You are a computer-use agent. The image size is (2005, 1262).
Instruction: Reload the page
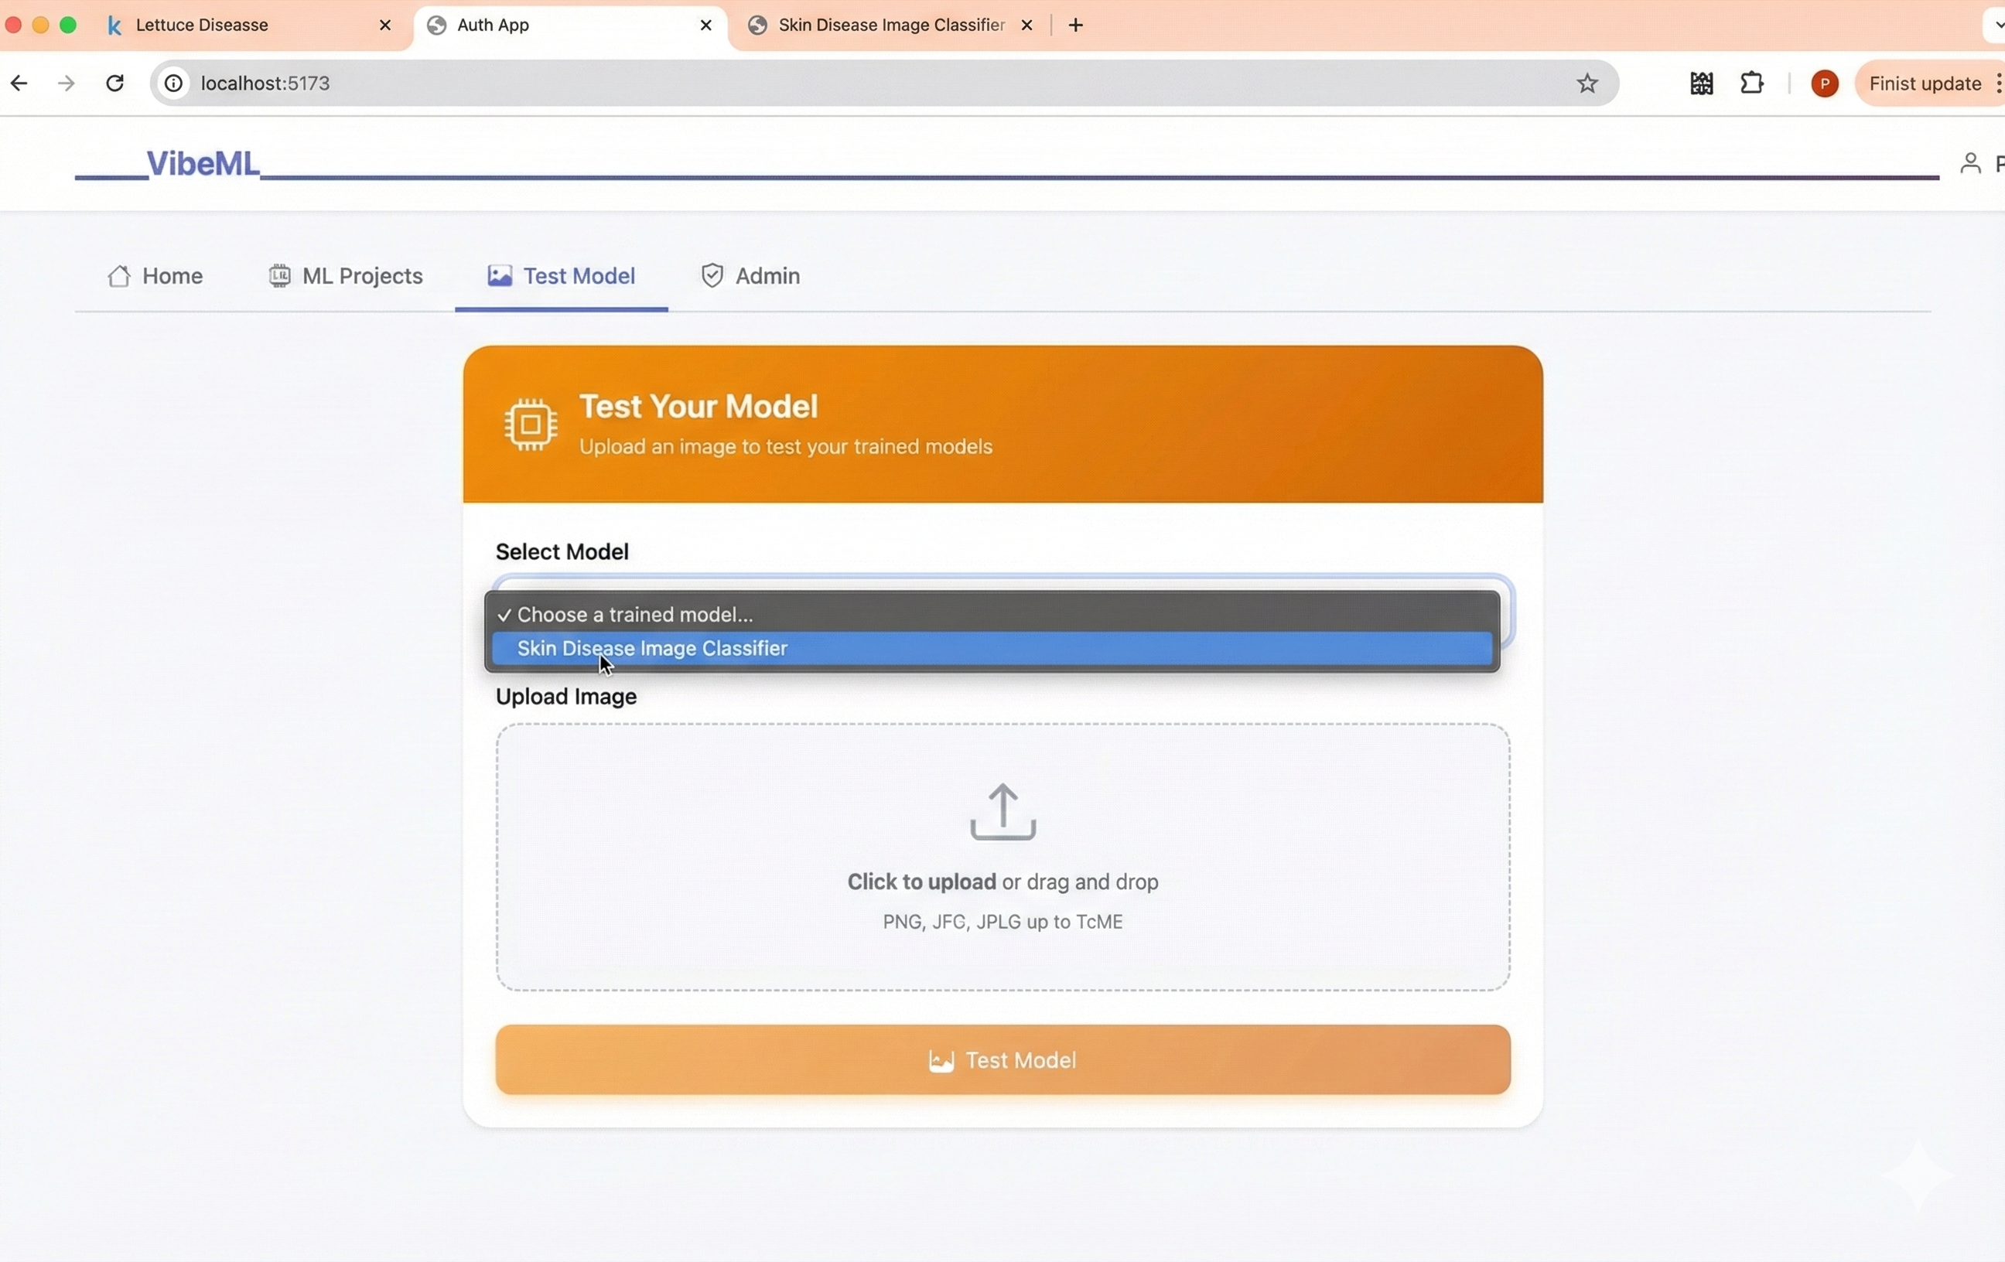(115, 84)
